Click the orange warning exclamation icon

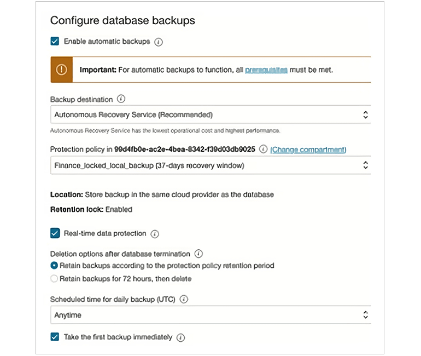(61, 70)
